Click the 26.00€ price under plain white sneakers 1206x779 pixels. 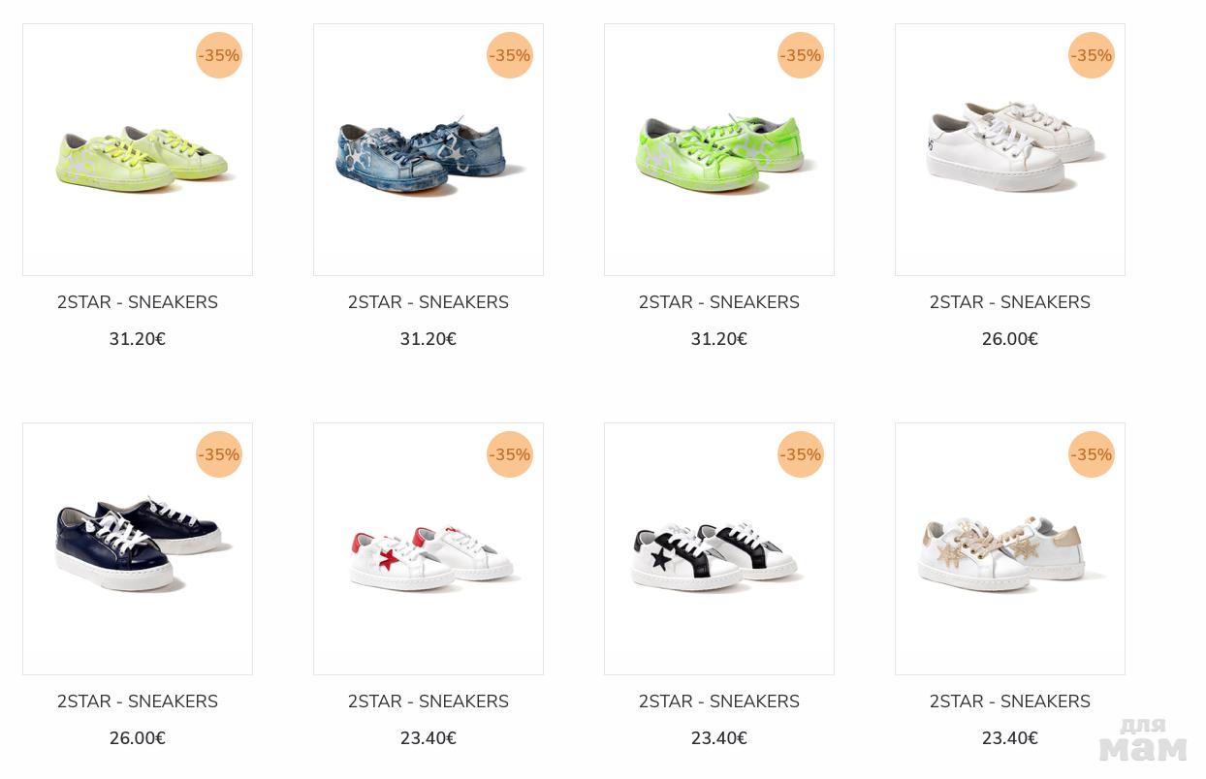(x=1010, y=339)
